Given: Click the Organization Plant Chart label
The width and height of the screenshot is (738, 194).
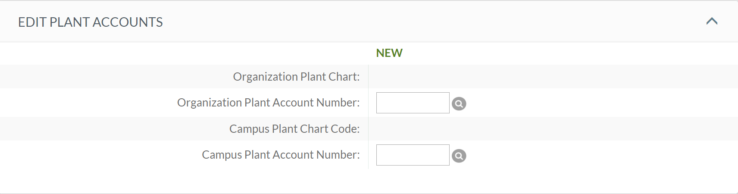Looking at the screenshot, I should point(296,77).
